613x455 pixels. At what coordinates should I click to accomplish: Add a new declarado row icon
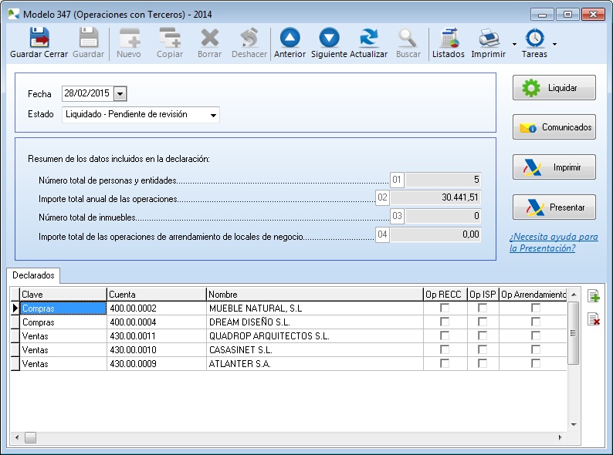click(x=593, y=297)
